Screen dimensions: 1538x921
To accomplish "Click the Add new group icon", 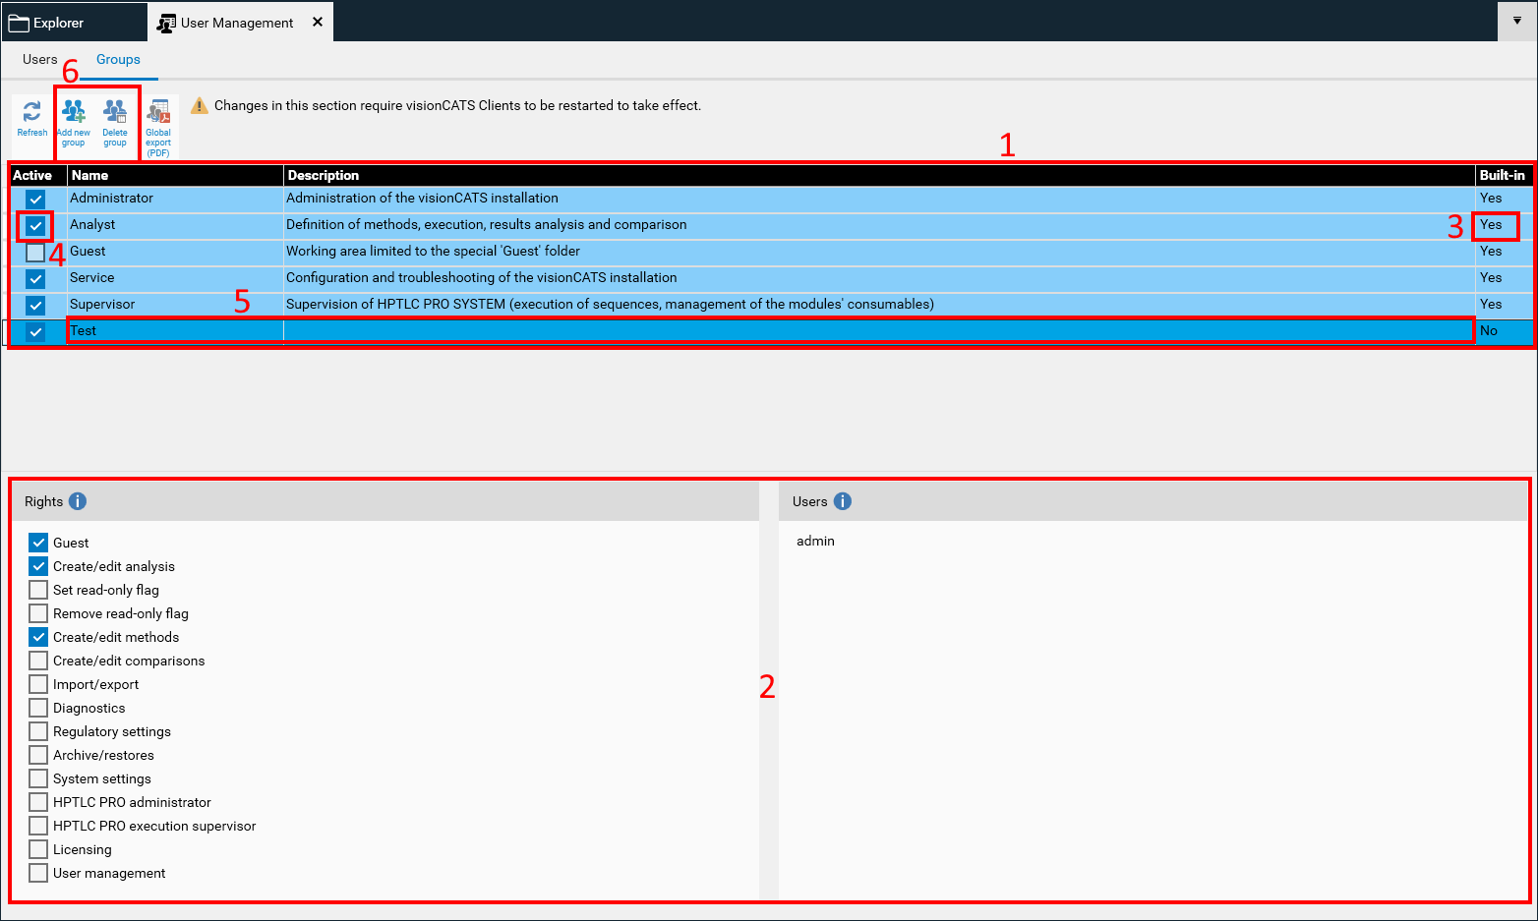I will tap(74, 112).
